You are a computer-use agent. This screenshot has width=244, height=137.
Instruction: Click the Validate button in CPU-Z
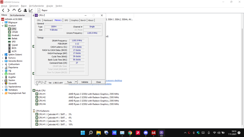pyautogui.click(x=85, y=82)
